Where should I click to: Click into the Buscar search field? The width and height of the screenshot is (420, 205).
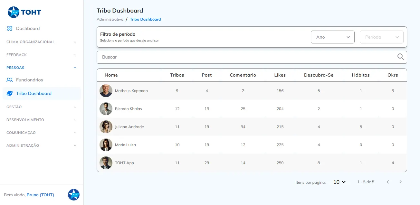pyautogui.click(x=252, y=57)
